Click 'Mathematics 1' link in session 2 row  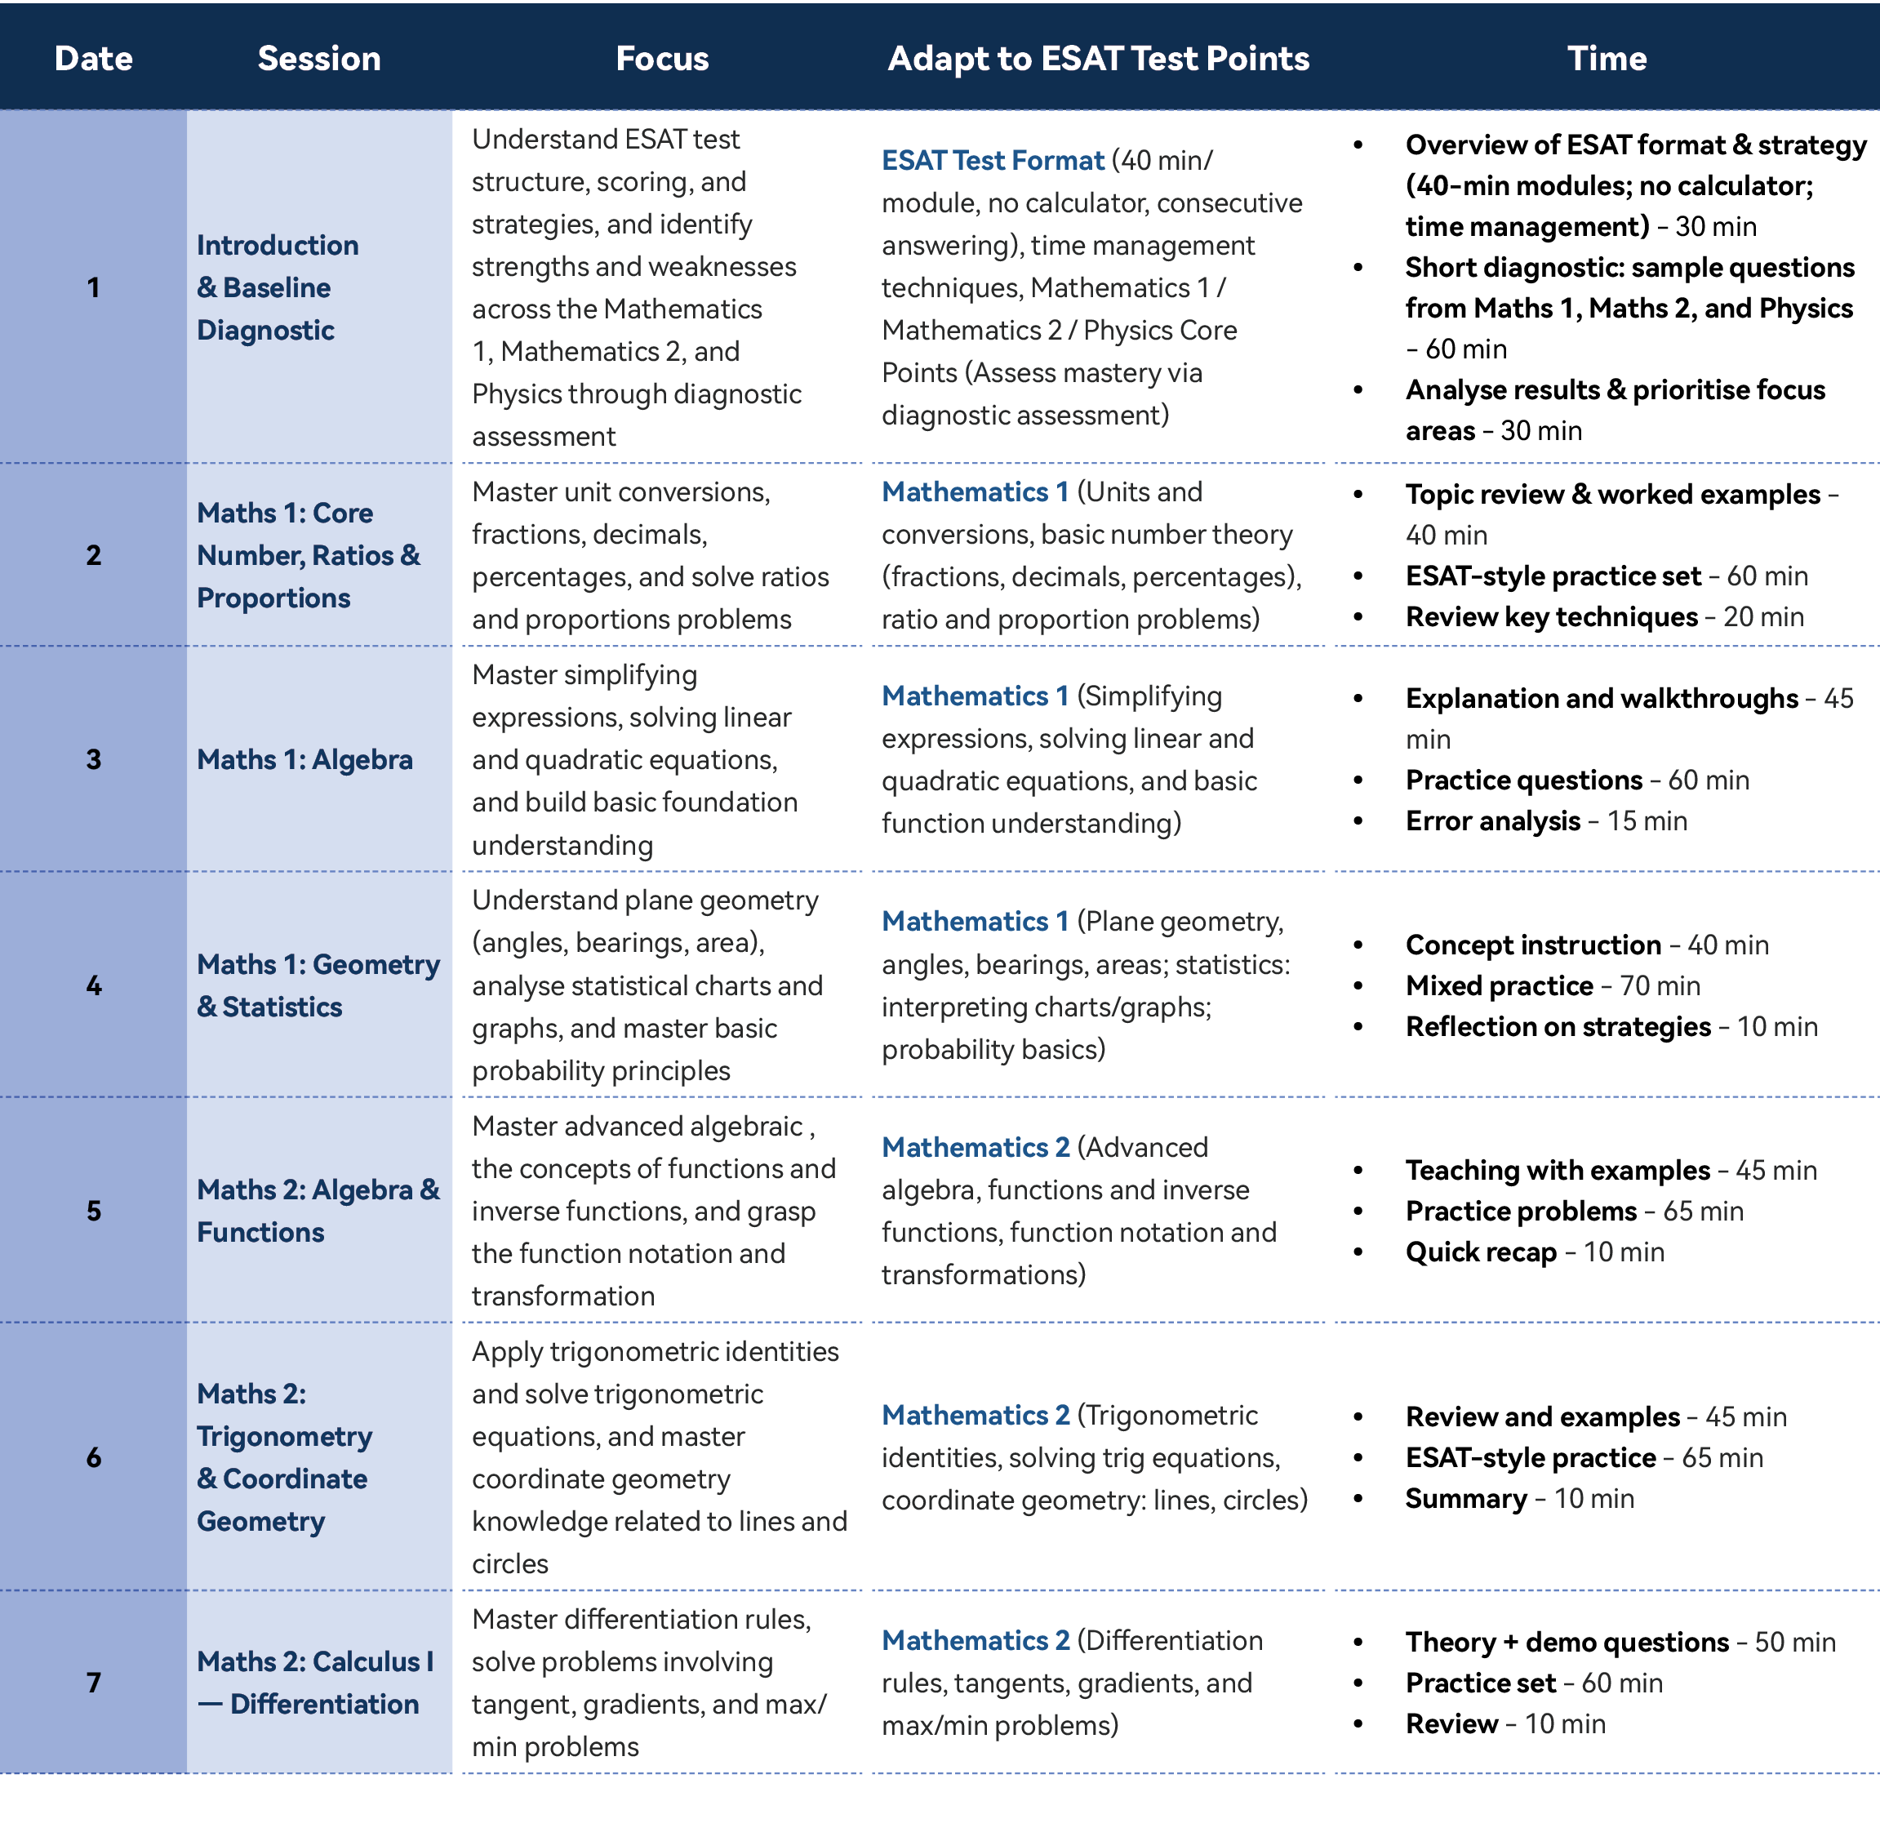pos(975,492)
